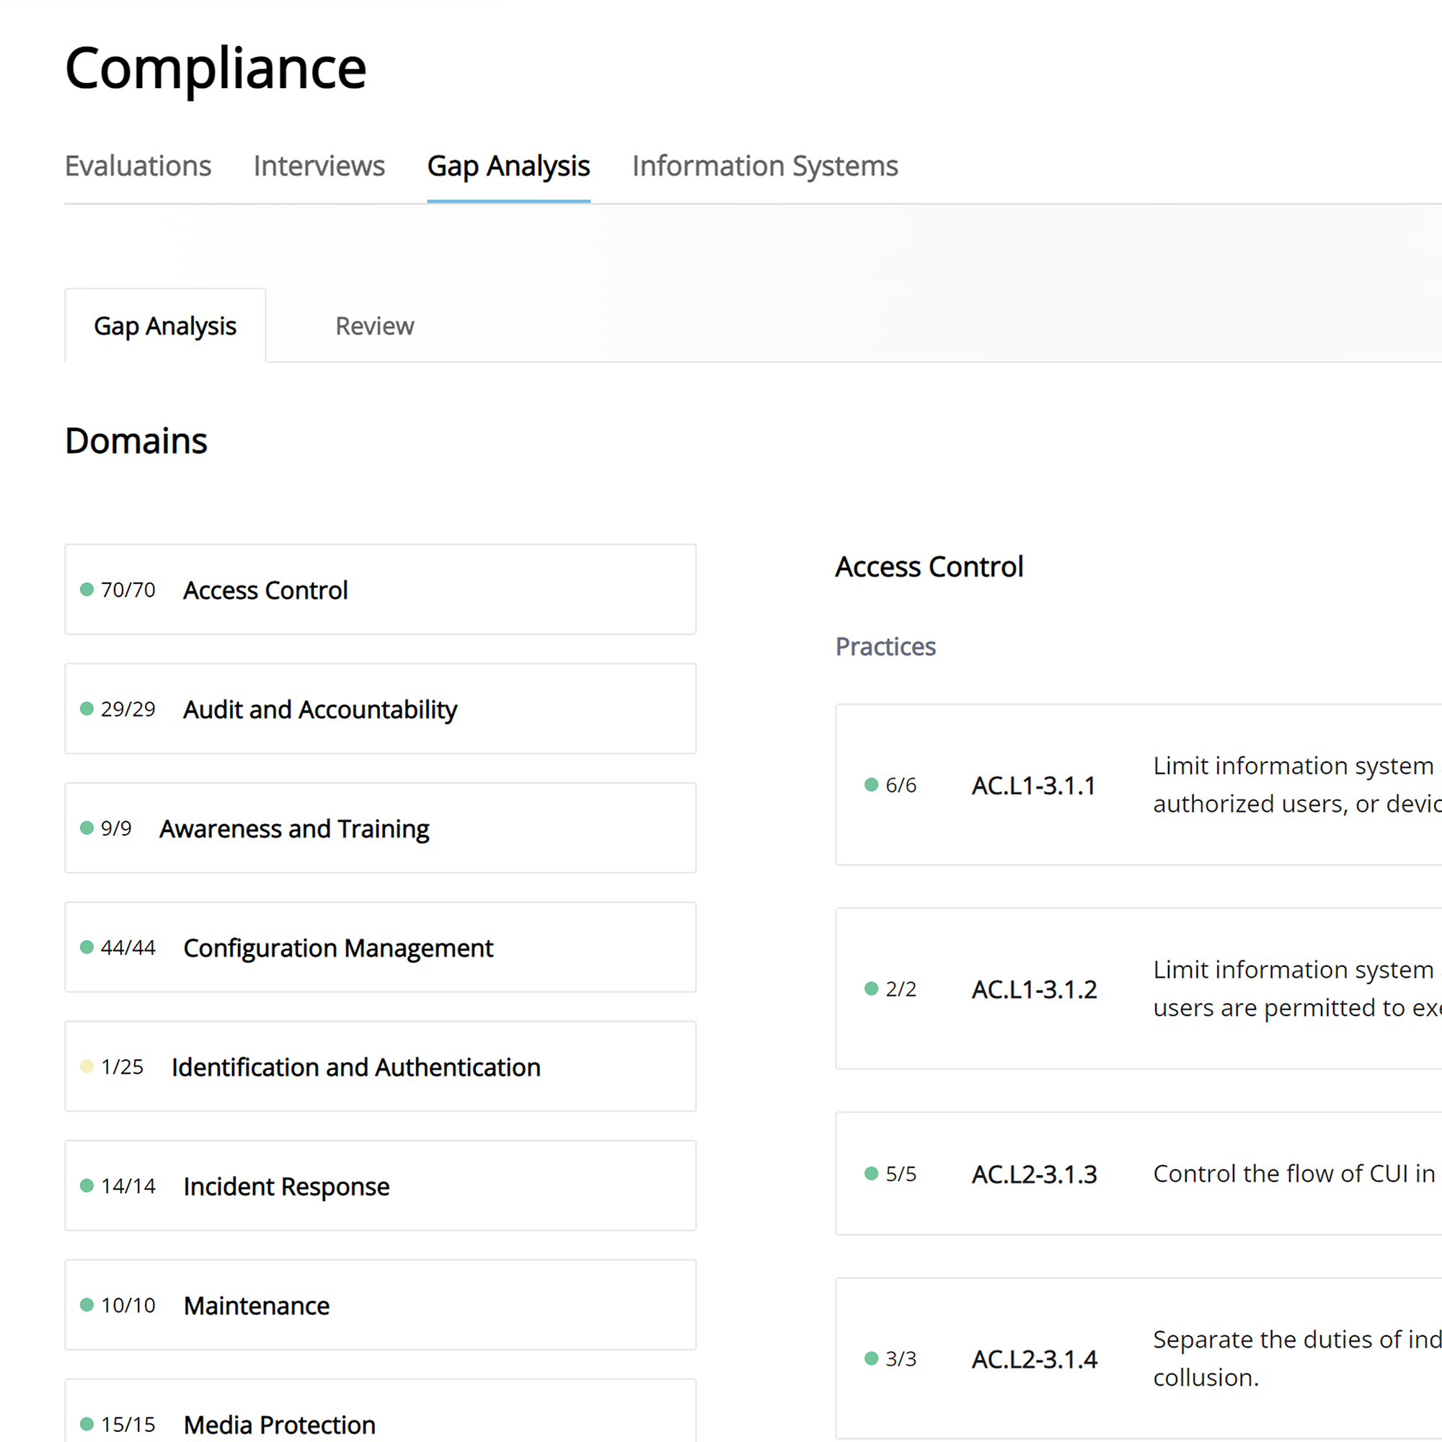
Task: Click the 9/9 score text
Action: pos(115,828)
